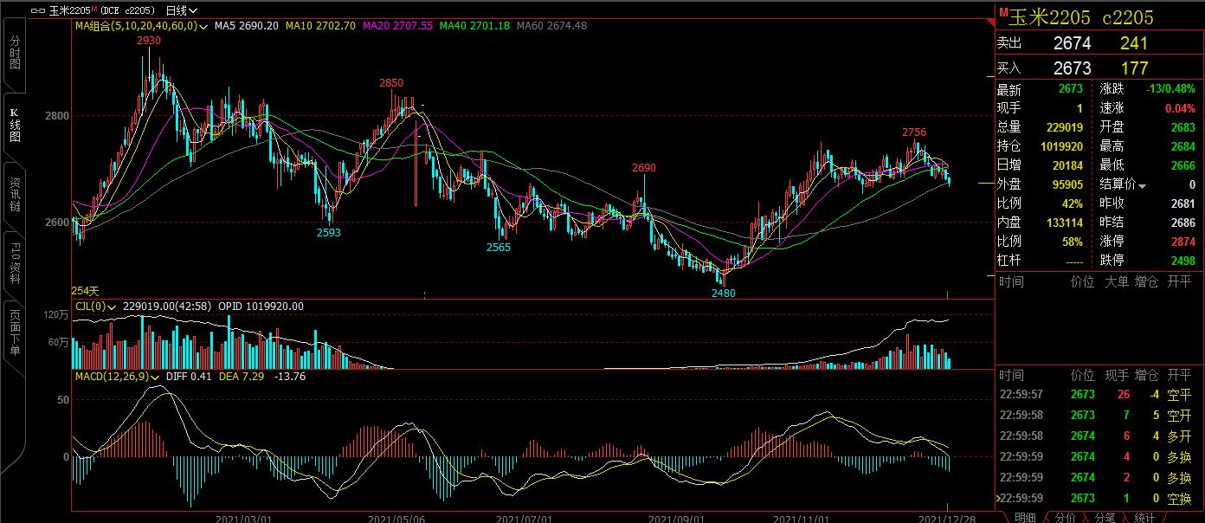The height and width of the screenshot is (523, 1205).
Task: Switch to the 统计 bottom tab
Action: pos(1144,517)
